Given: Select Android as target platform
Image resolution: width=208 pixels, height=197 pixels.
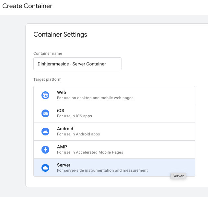Looking at the screenshot, I should pos(114,132).
